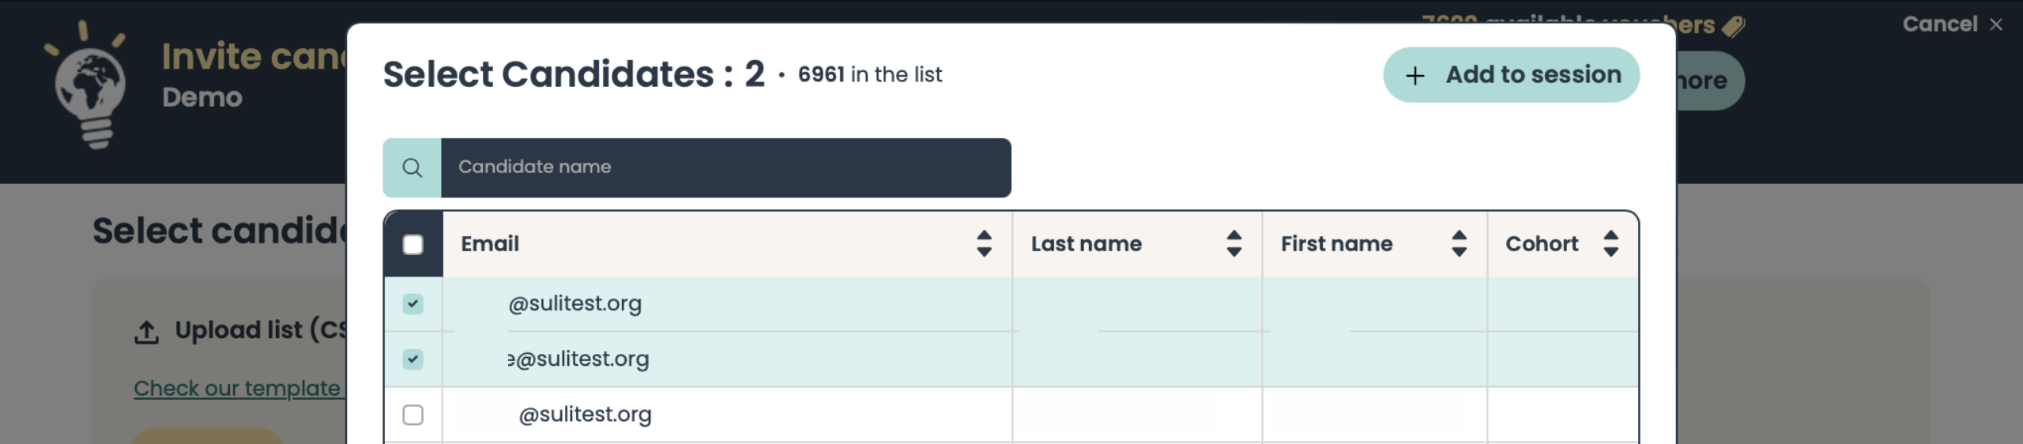Image resolution: width=2023 pixels, height=444 pixels.
Task: Sort by Last name column arrows
Action: tap(1234, 243)
